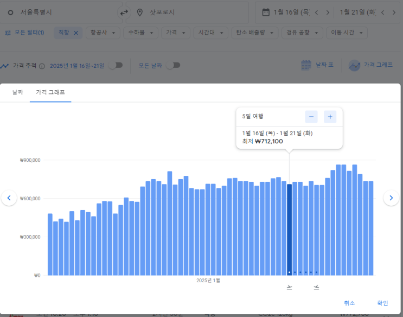Toggle price tracking for Jan 16–21
This screenshot has width=403, height=317.
pyautogui.click(x=115, y=65)
